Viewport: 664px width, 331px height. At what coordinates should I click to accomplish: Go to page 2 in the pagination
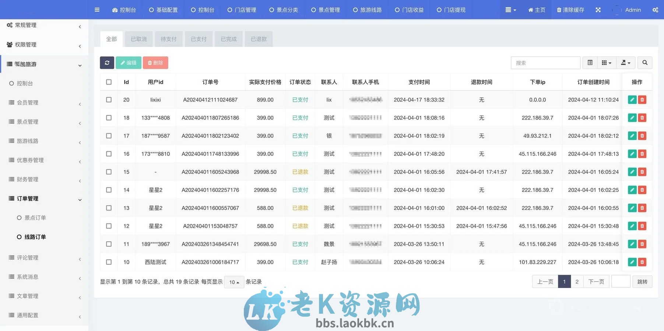(x=577, y=281)
